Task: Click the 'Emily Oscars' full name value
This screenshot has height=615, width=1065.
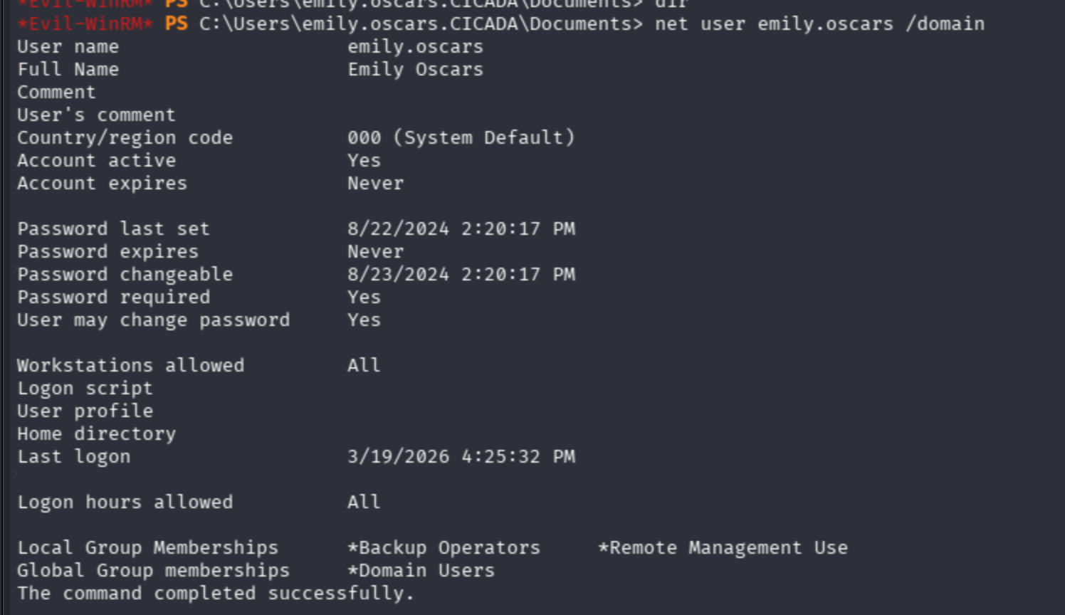Action: pos(415,70)
